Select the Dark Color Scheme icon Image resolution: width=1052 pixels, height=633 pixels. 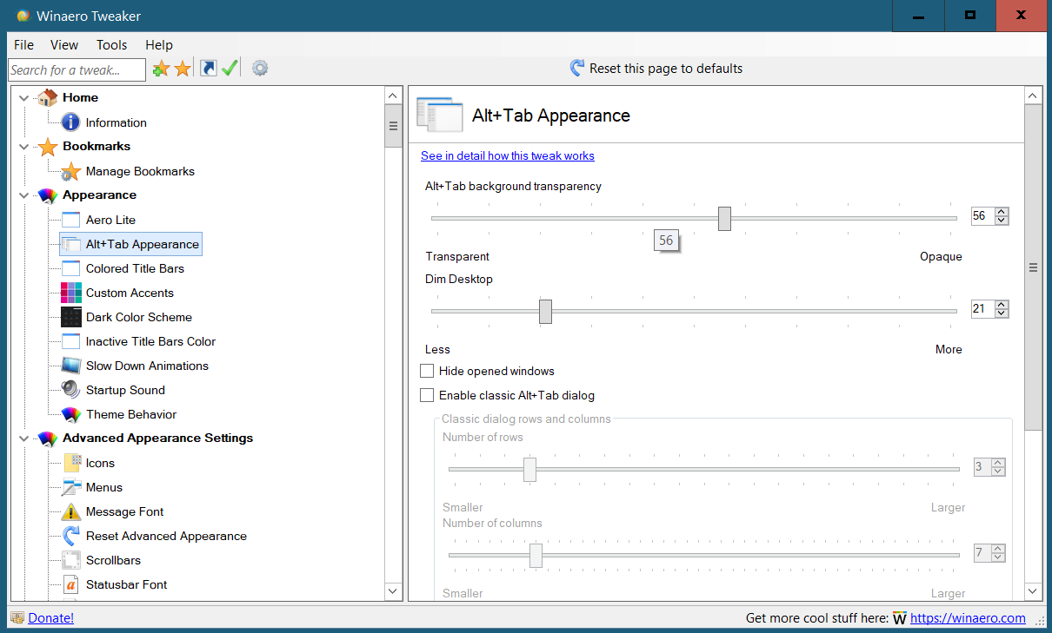click(71, 317)
